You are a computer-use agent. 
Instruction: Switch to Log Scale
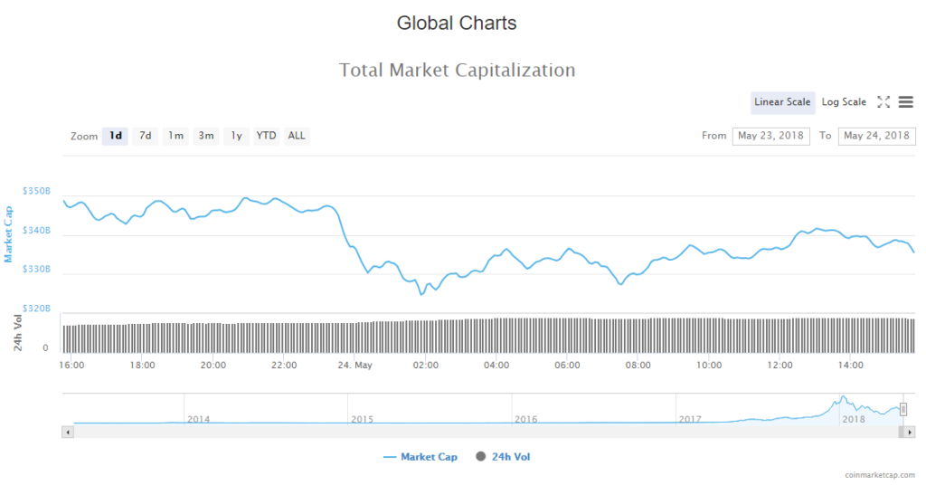click(x=844, y=102)
